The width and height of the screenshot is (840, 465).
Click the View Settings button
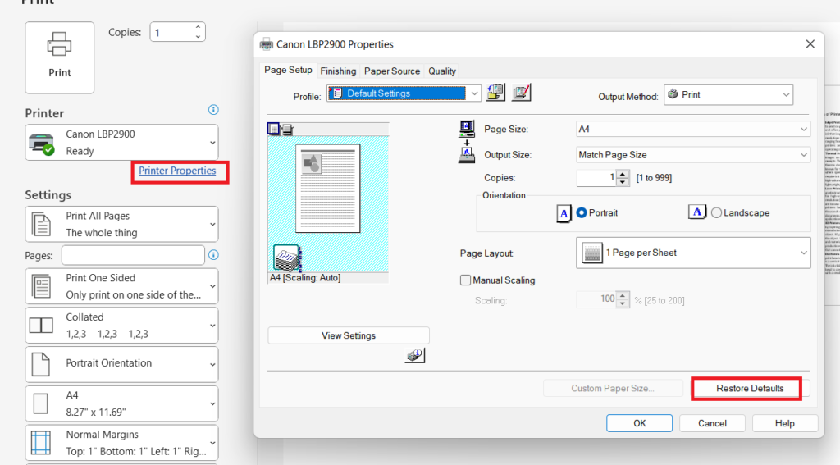click(x=349, y=335)
